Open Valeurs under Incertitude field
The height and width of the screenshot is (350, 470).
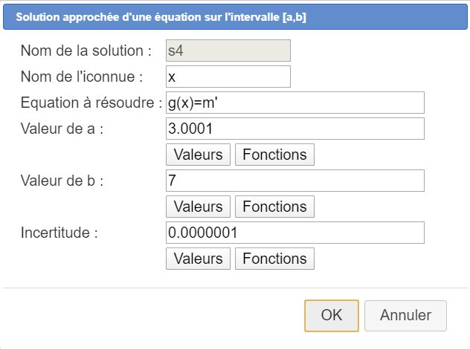point(198,259)
